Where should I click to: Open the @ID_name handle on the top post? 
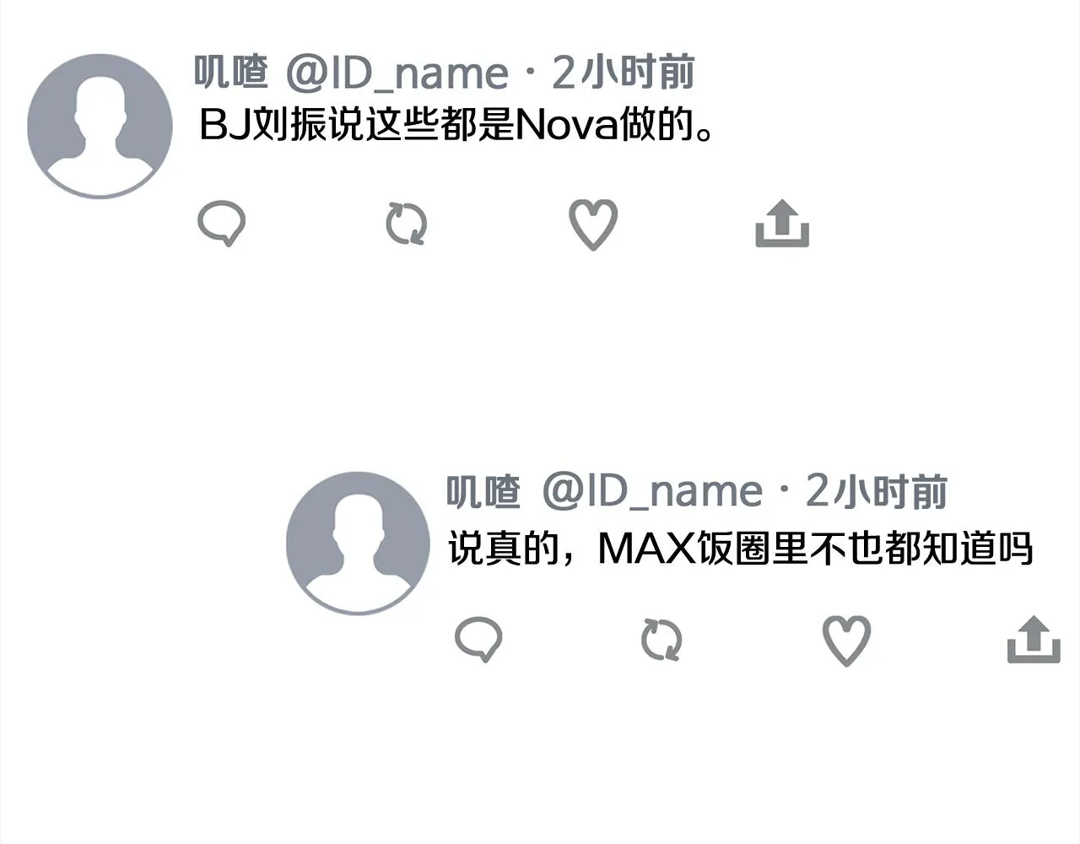pyautogui.click(x=397, y=73)
